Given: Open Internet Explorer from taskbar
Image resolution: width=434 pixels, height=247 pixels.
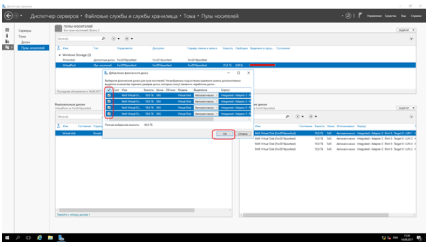Looking at the screenshot, I should click(40, 238).
